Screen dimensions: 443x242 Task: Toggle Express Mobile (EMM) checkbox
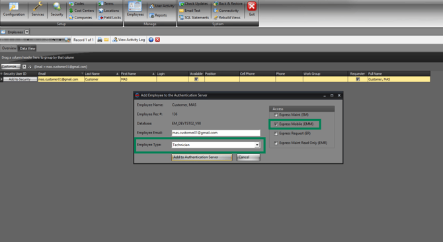coord(276,124)
